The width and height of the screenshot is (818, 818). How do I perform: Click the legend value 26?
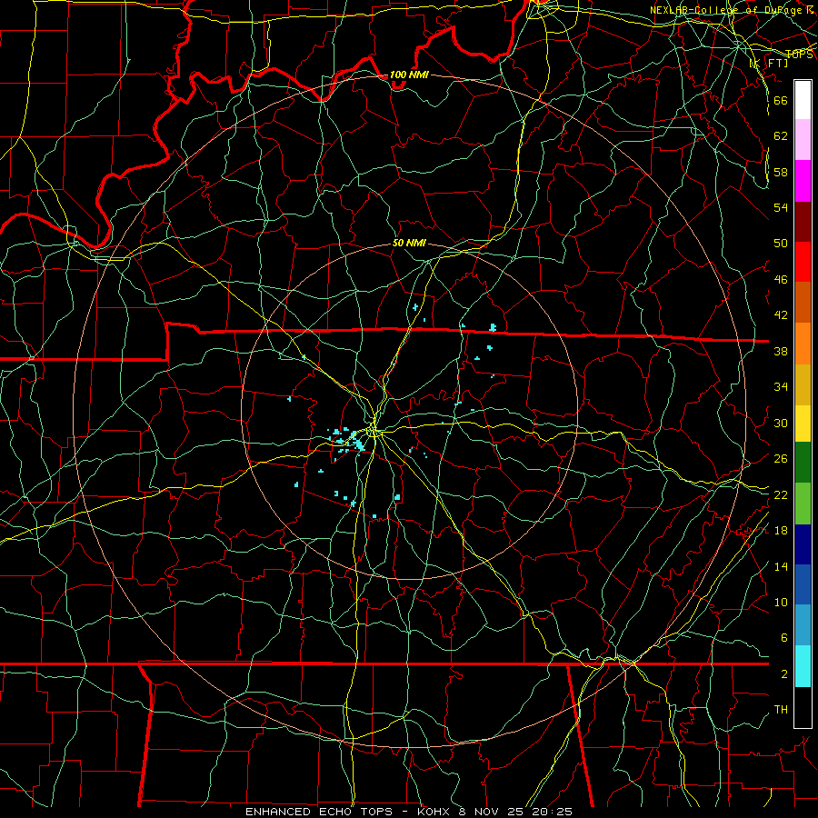[x=781, y=459]
